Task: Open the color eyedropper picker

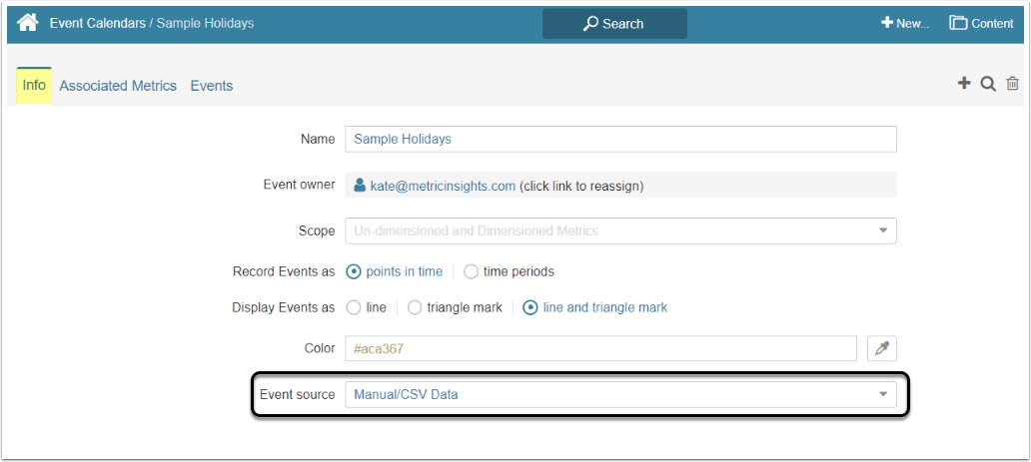Action: pos(882,348)
